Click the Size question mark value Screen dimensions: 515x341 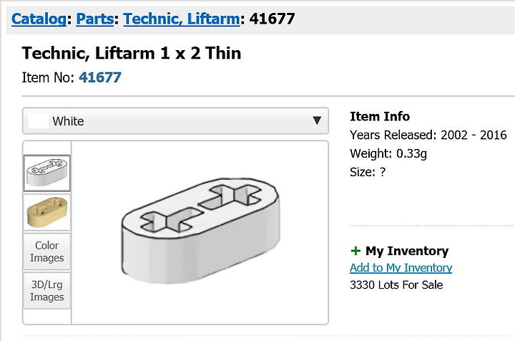point(382,172)
